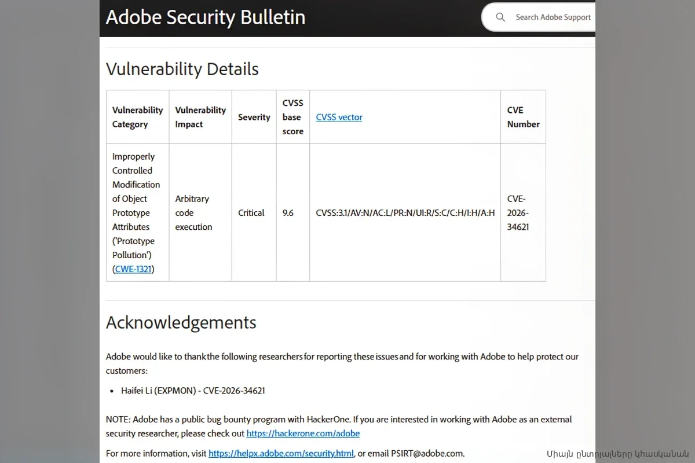This screenshot has width=695, height=463.
Task: Select the Vulnerability Category column header
Action: pos(137,117)
